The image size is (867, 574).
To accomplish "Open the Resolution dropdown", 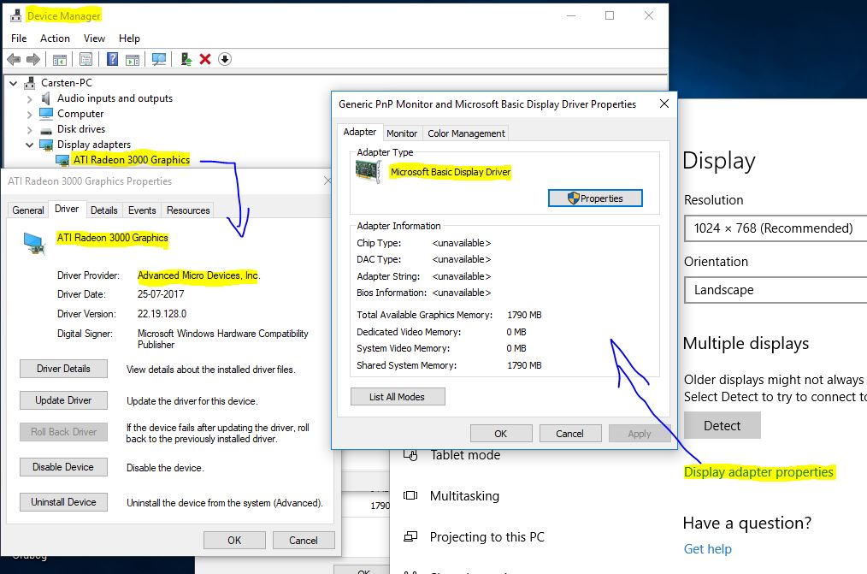I will (776, 228).
